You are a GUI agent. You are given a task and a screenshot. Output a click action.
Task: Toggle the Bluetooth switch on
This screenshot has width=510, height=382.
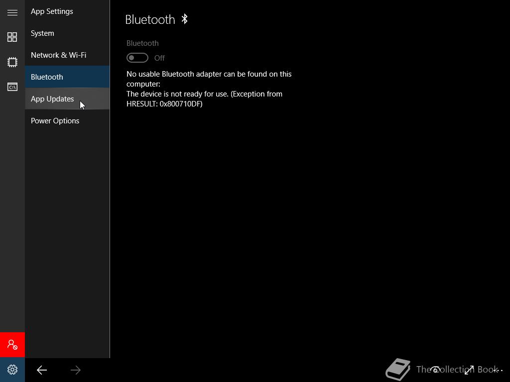[x=137, y=58]
